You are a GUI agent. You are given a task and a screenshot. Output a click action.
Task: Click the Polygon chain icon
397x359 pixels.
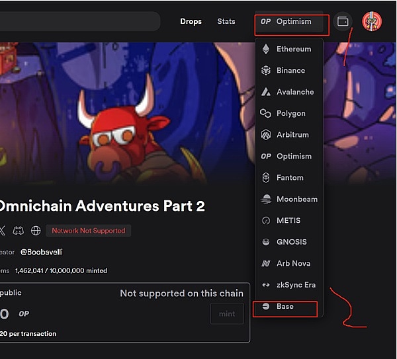pyautogui.click(x=265, y=113)
